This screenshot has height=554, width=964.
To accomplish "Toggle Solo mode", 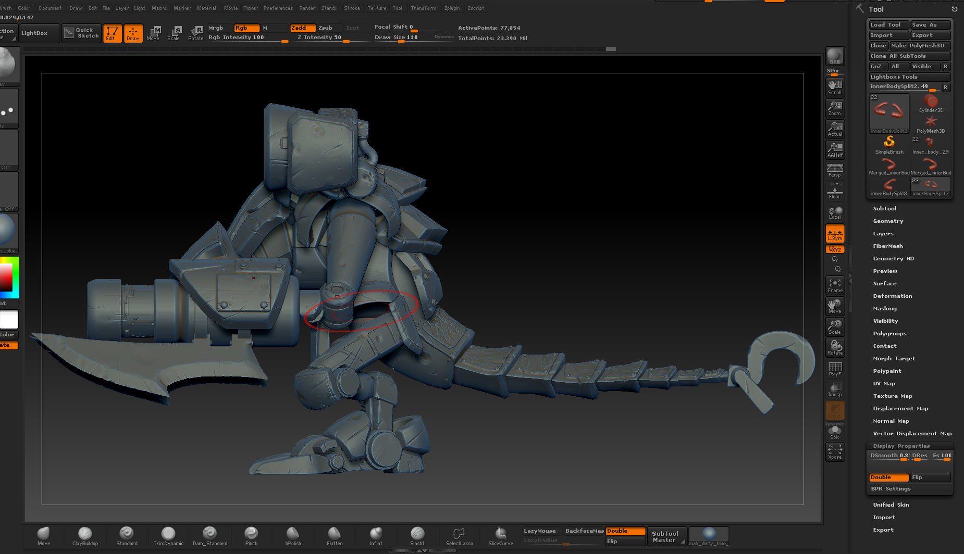I will (x=835, y=432).
